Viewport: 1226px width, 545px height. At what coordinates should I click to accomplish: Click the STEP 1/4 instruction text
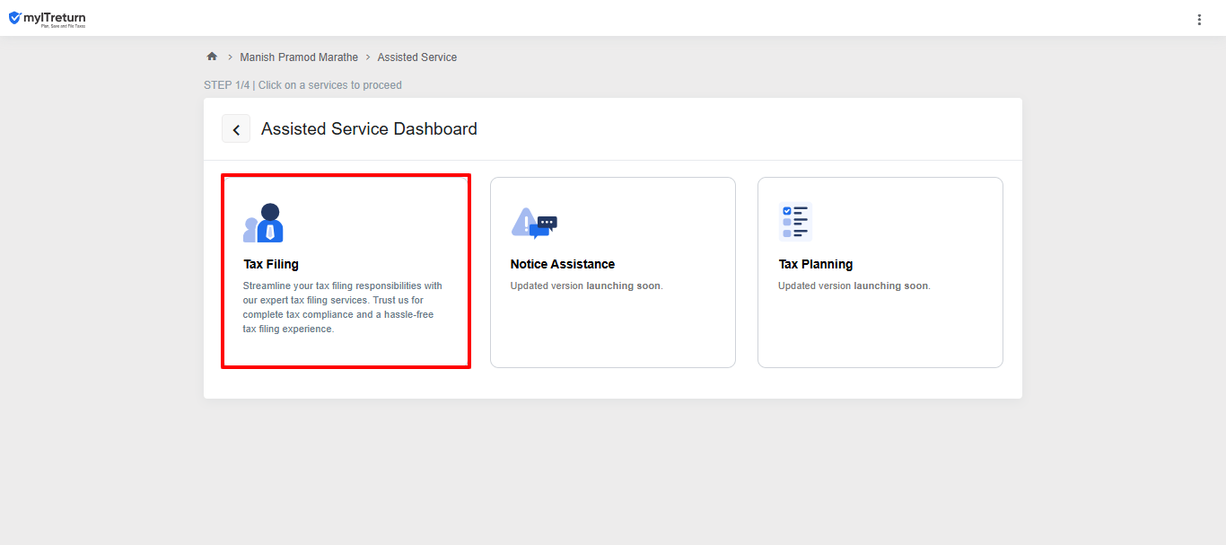(302, 85)
